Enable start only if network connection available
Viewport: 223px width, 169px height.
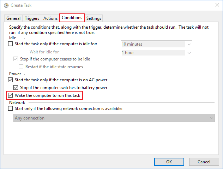10,109
